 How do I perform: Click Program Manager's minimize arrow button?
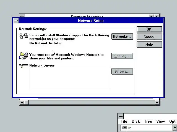(151, 16)
